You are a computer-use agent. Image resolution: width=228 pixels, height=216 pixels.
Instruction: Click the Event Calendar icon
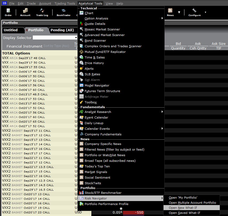click(x=82, y=117)
